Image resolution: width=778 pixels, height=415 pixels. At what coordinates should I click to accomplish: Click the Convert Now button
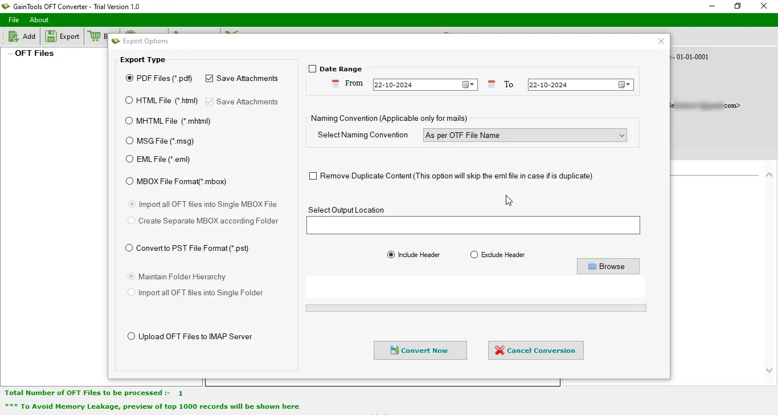tap(420, 351)
